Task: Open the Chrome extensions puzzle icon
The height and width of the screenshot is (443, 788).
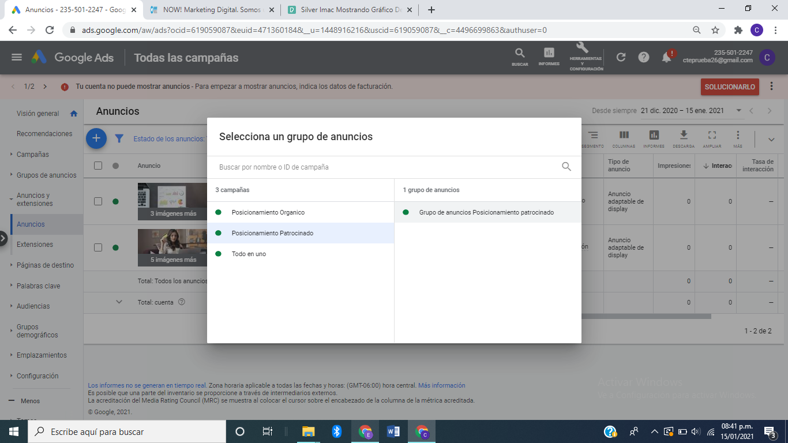Action: (738, 30)
